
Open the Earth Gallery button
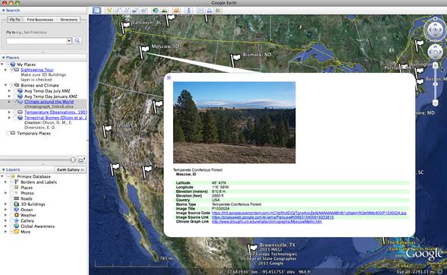[x=70, y=169]
